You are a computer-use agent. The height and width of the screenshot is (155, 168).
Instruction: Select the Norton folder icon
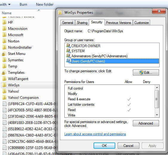coord(4,41)
